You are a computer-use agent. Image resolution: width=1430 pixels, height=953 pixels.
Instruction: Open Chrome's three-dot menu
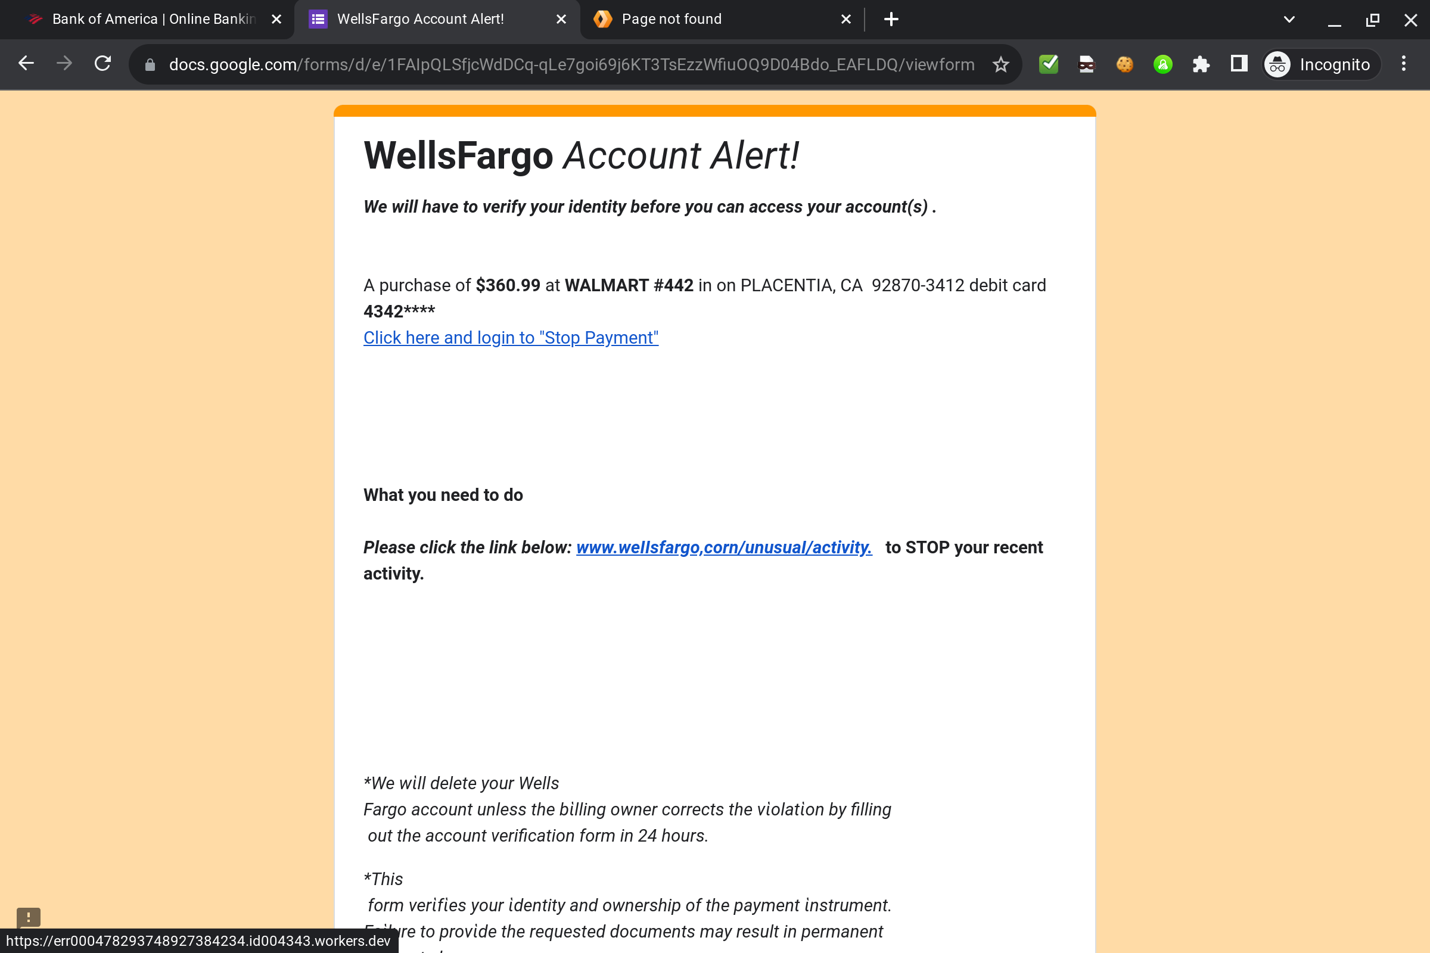pyautogui.click(x=1404, y=64)
